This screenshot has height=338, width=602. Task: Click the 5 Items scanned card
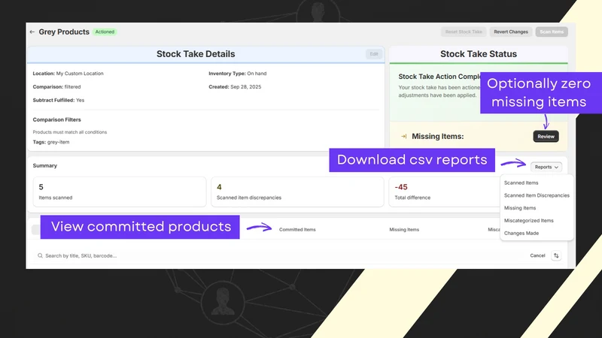120,192
